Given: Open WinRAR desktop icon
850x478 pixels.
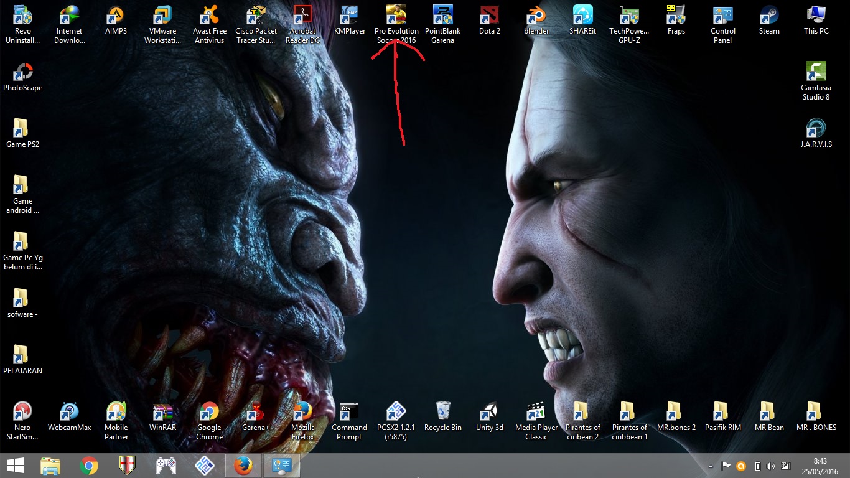Looking at the screenshot, I should (x=162, y=417).
